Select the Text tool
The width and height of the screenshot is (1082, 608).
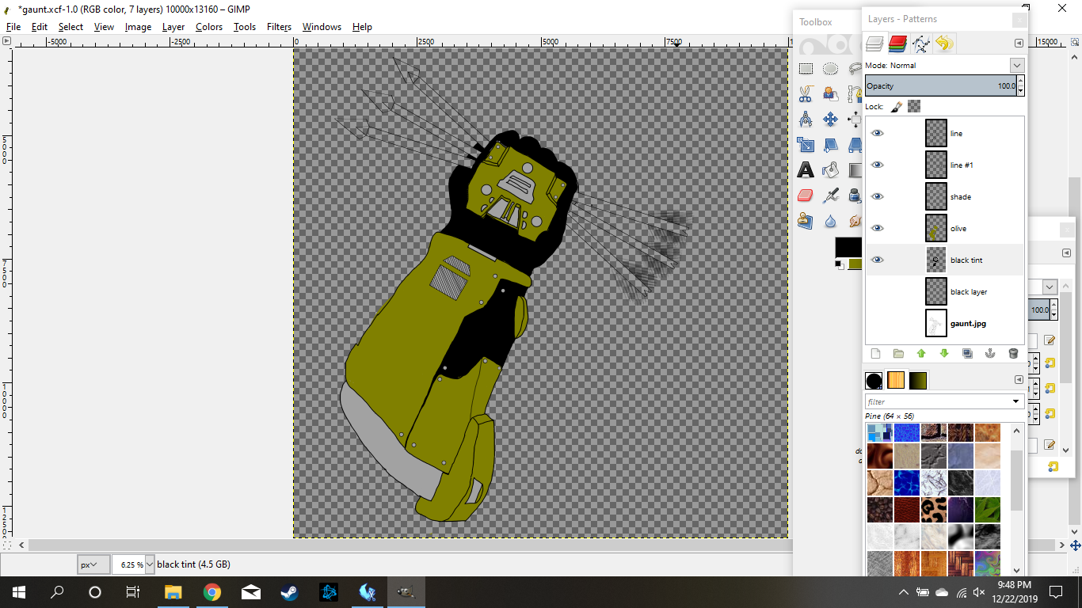coord(806,170)
